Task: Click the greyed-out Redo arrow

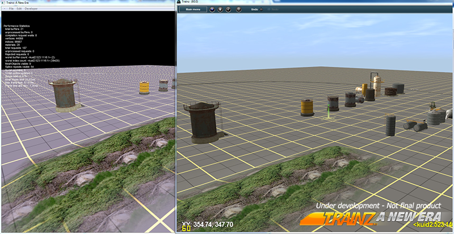Action: point(268,10)
